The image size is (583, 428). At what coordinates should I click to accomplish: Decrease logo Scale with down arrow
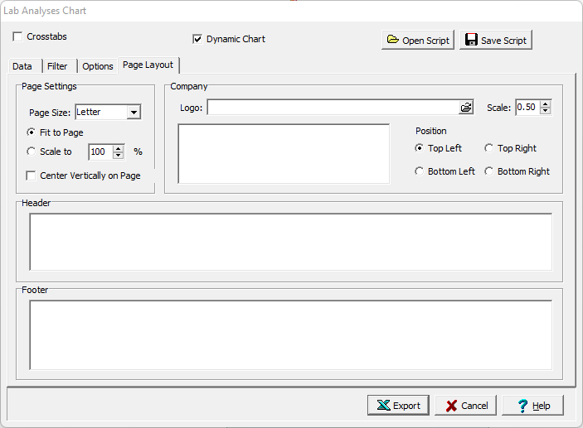[x=545, y=111]
